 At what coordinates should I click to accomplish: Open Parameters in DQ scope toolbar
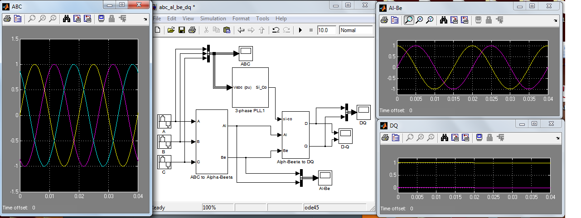click(395, 137)
